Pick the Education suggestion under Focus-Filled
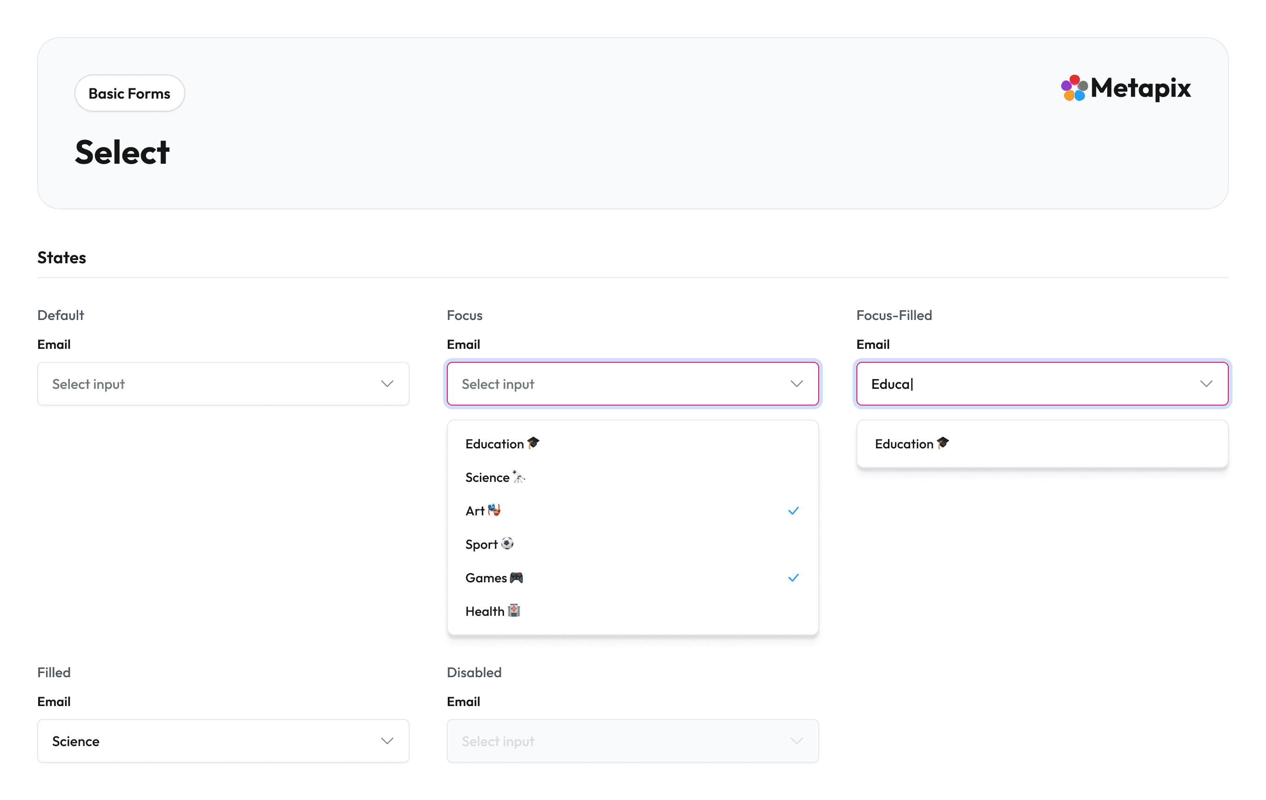 904,444
